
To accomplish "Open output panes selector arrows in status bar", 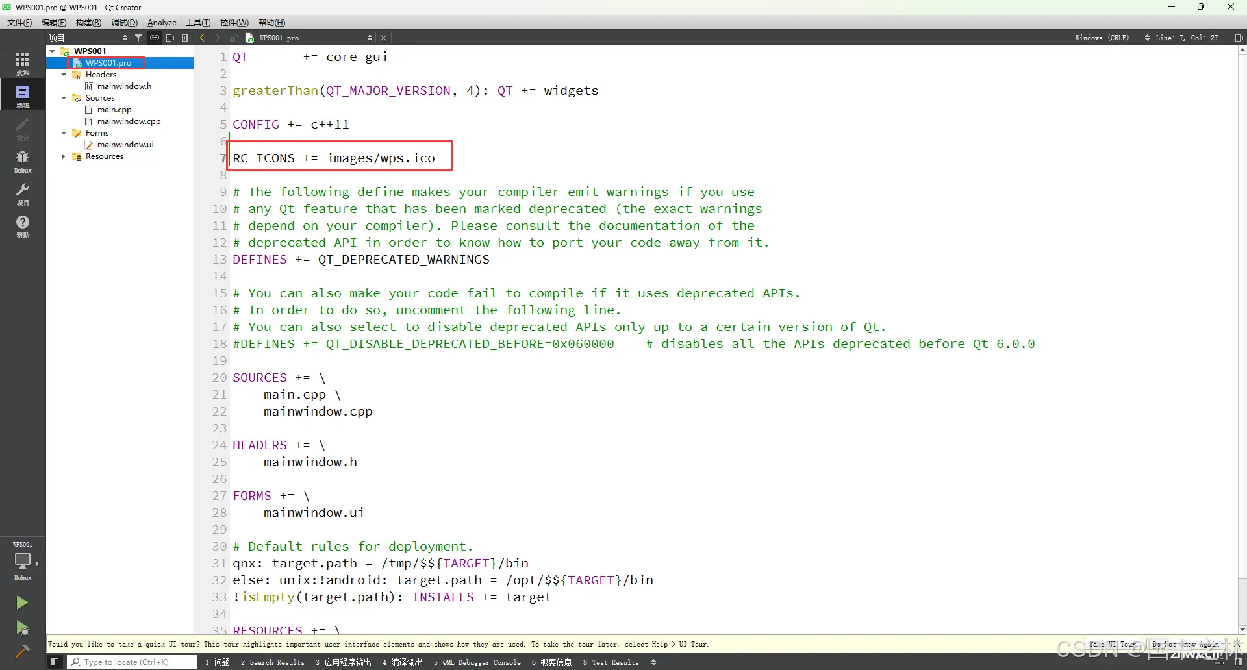I will point(653,662).
